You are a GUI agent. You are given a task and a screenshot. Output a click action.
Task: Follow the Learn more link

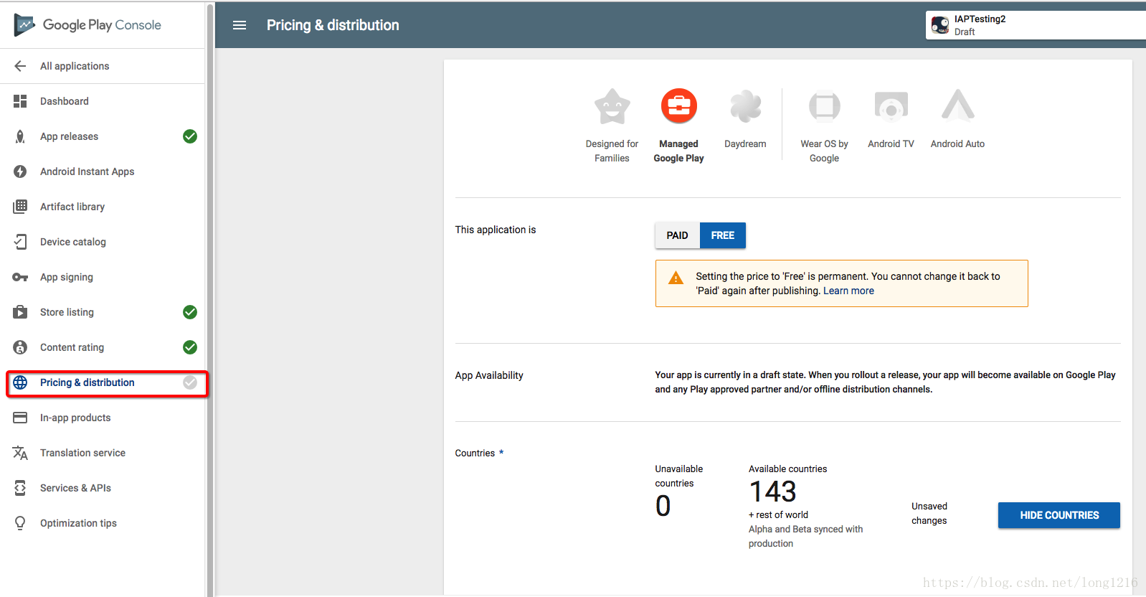tap(848, 291)
